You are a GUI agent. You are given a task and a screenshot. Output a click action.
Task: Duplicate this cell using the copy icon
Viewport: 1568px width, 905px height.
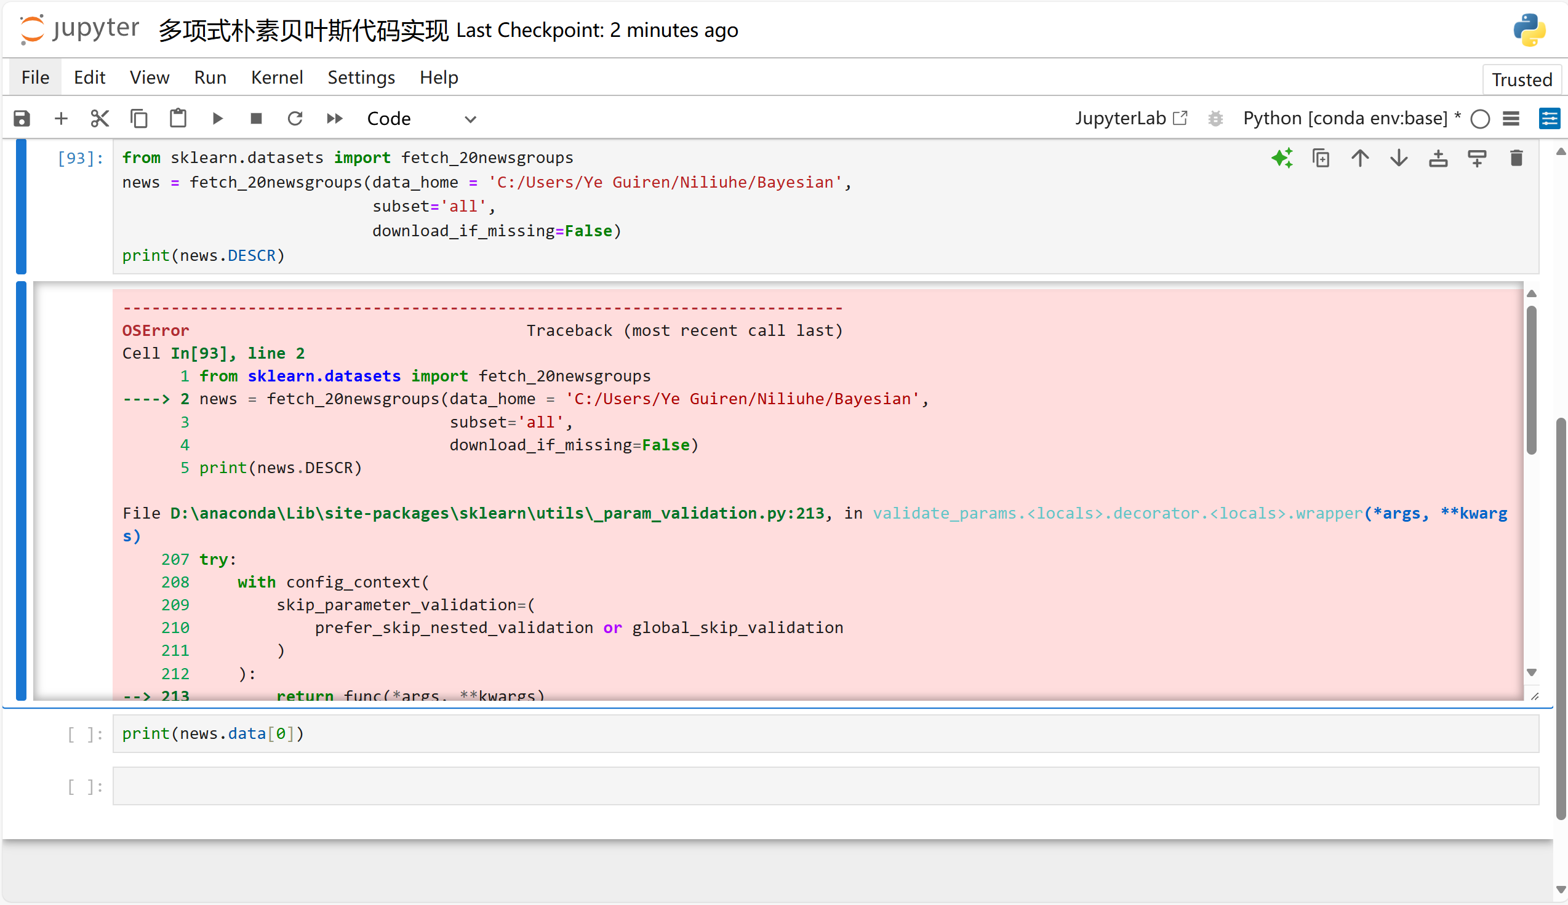tap(1321, 159)
